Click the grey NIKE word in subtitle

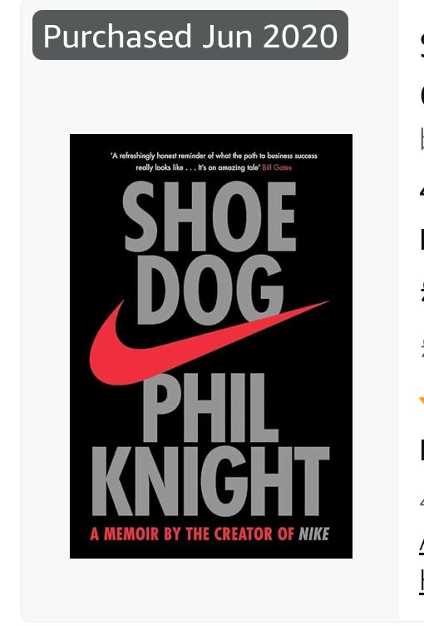coord(314,534)
